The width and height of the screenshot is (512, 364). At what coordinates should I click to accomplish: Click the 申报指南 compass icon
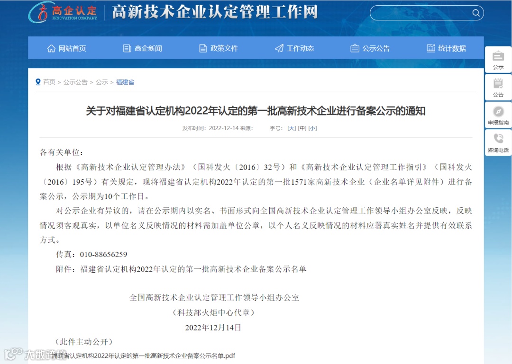pos(498,112)
